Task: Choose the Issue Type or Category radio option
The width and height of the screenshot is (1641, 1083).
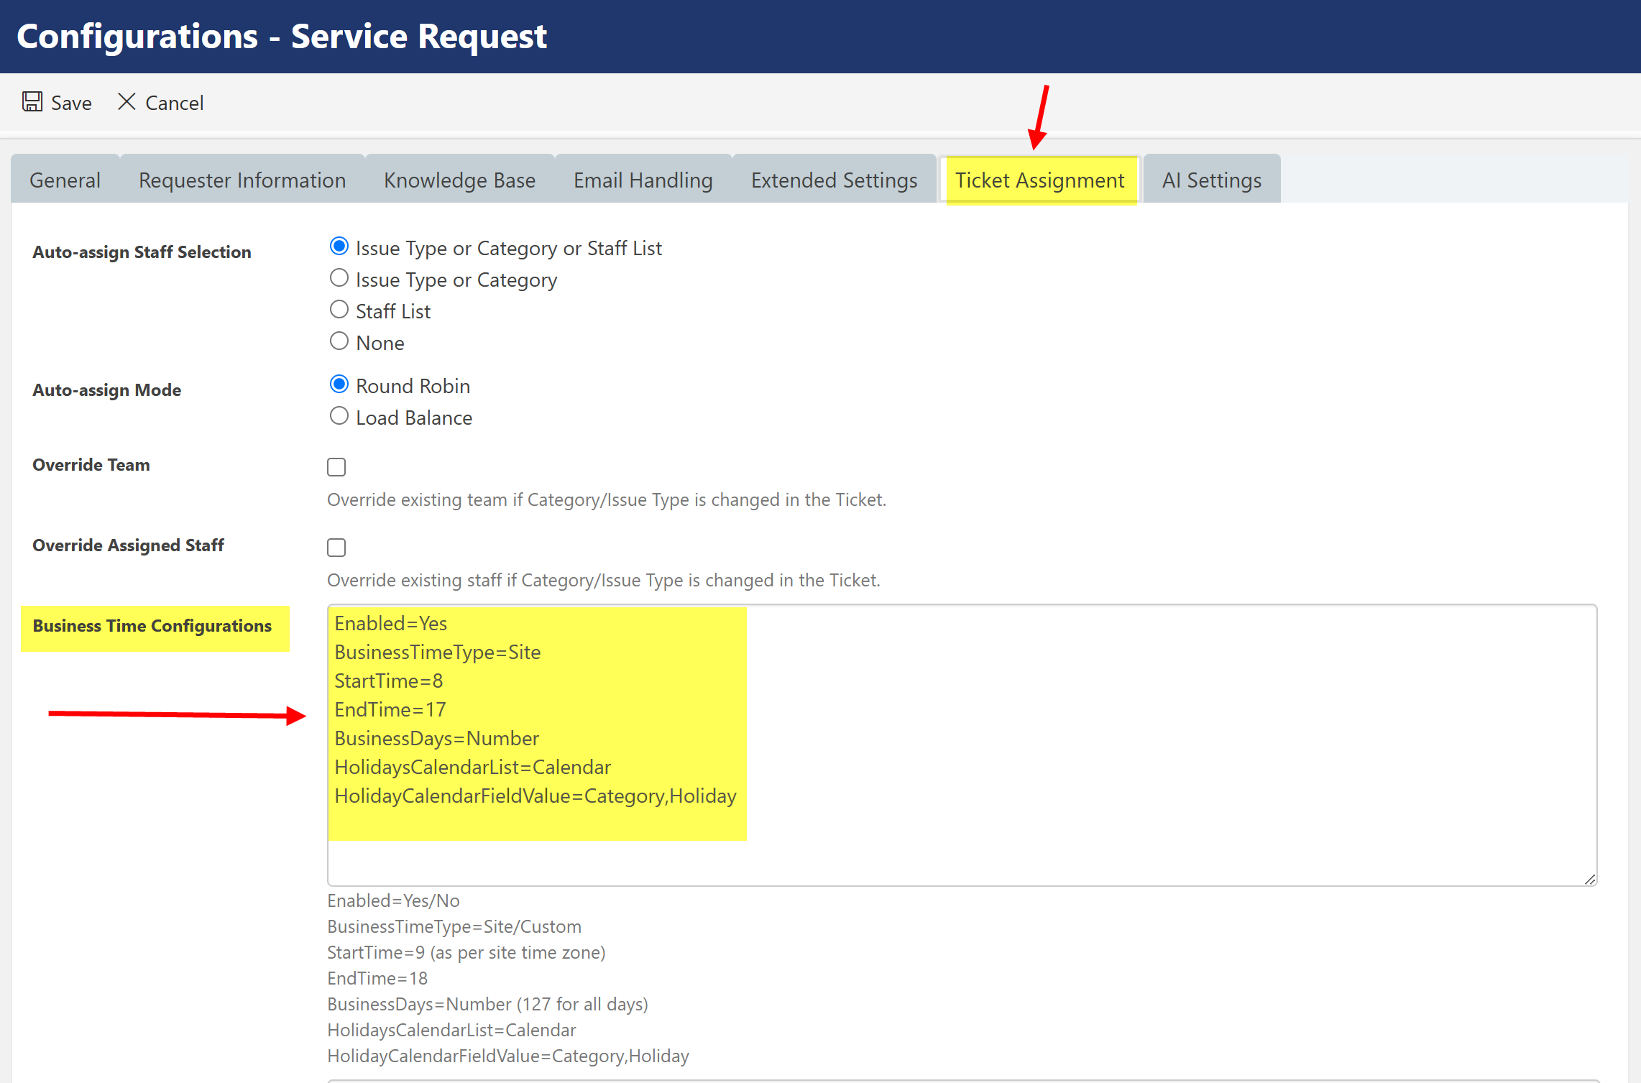Action: point(339,278)
